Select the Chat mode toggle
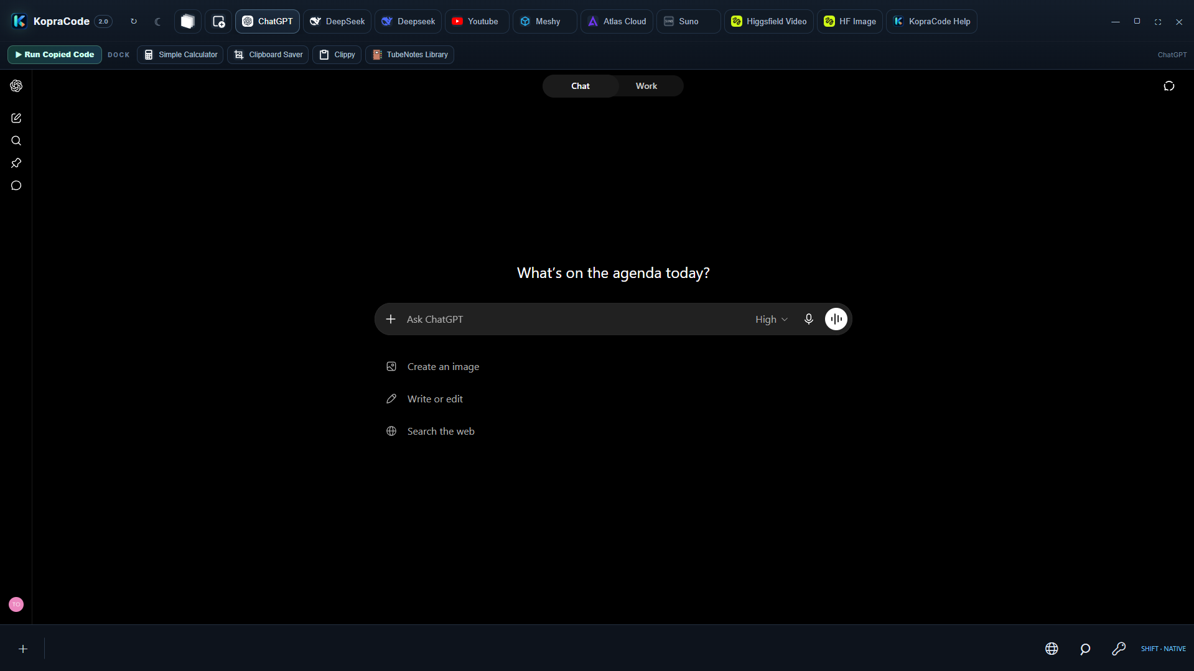 581,86
